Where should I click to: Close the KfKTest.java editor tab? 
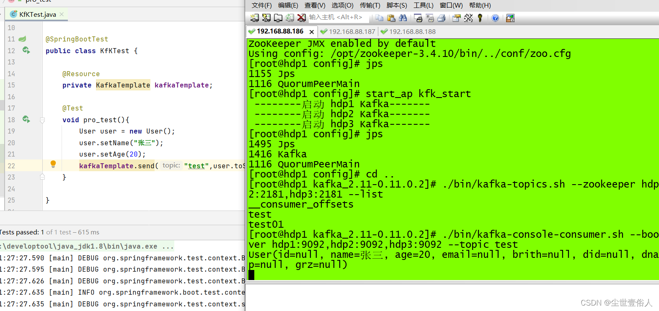[62, 14]
